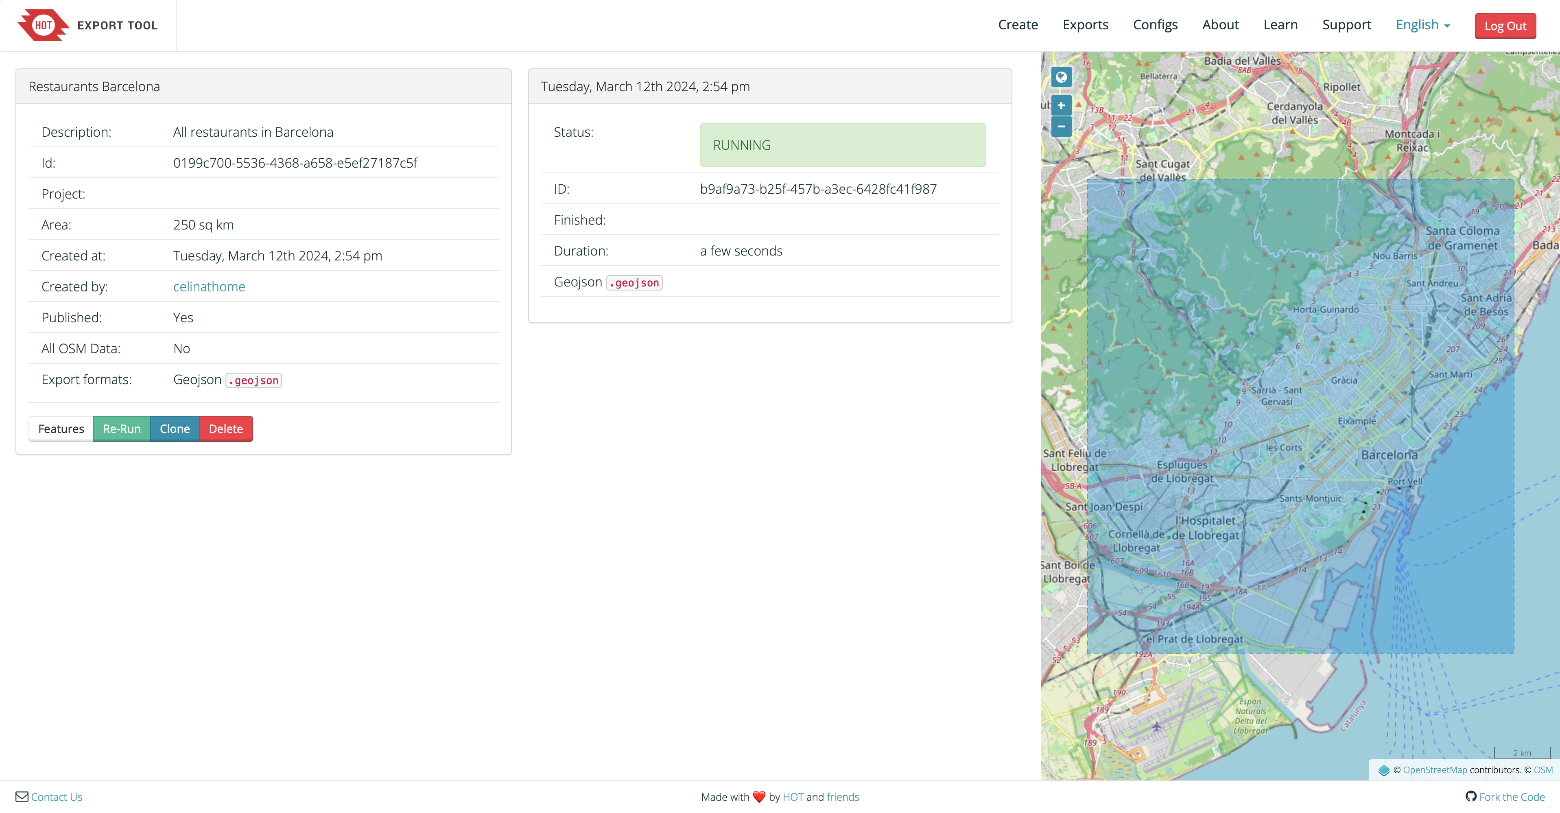Click the map attribution layers icon
The height and width of the screenshot is (813, 1560).
click(x=1384, y=770)
